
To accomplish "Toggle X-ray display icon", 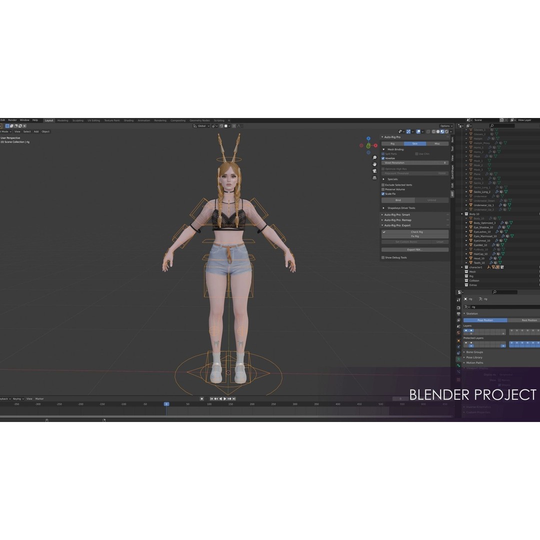I will pos(428,131).
